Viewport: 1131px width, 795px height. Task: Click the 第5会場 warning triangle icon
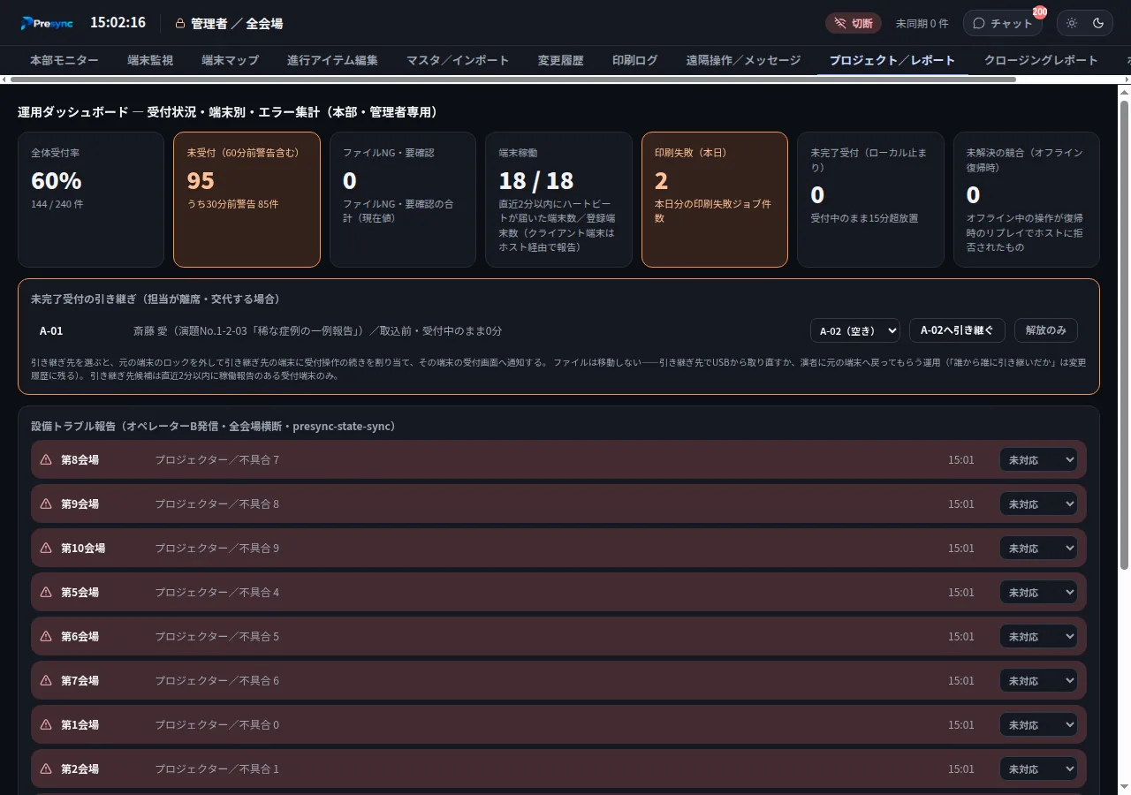coord(46,592)
